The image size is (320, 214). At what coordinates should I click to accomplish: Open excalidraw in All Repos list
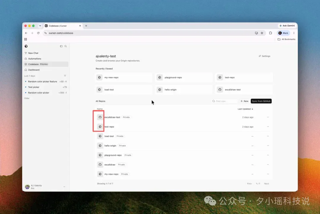110,165
